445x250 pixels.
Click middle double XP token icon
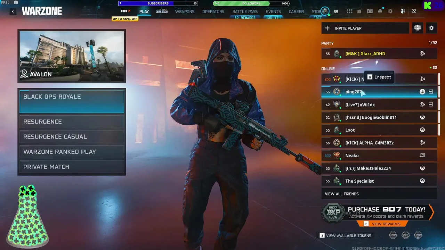point(405,235)
